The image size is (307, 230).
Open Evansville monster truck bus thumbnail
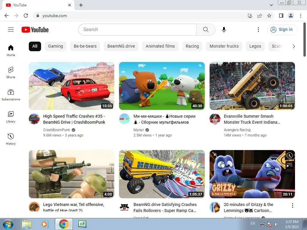pyautogui.click(x=252, y=86)
